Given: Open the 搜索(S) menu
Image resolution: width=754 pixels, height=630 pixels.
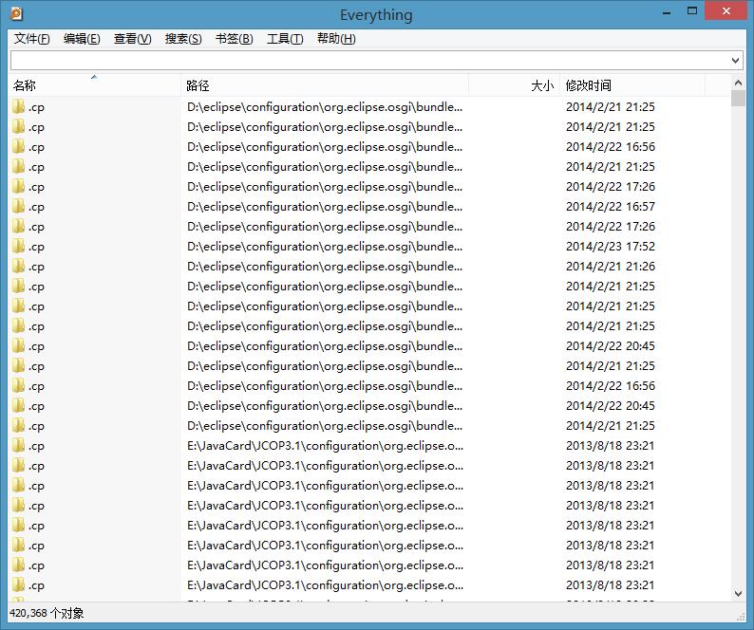Looking at the screenshot, I should (x=183, y=39).
